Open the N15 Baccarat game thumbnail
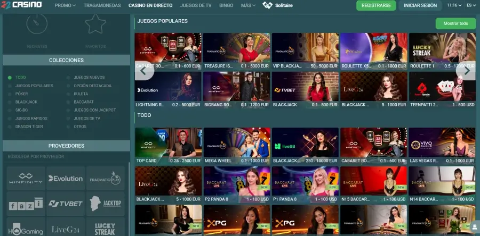480x236 pixels. (374, 181)
